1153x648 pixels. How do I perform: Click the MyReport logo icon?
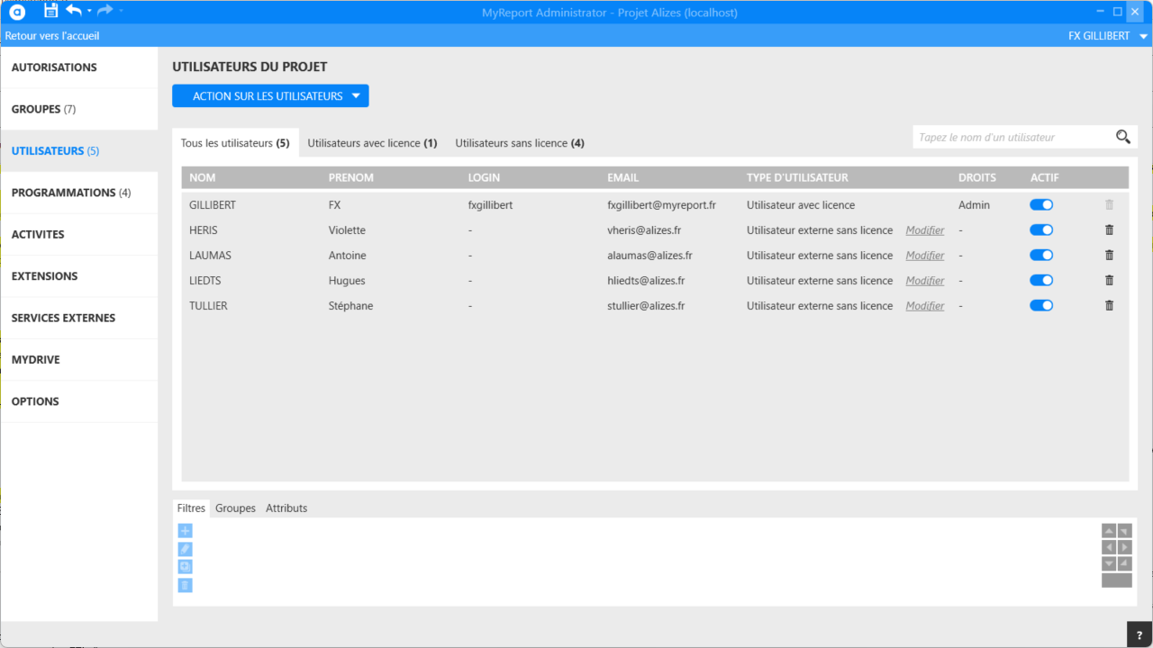(x=17, y=12)
